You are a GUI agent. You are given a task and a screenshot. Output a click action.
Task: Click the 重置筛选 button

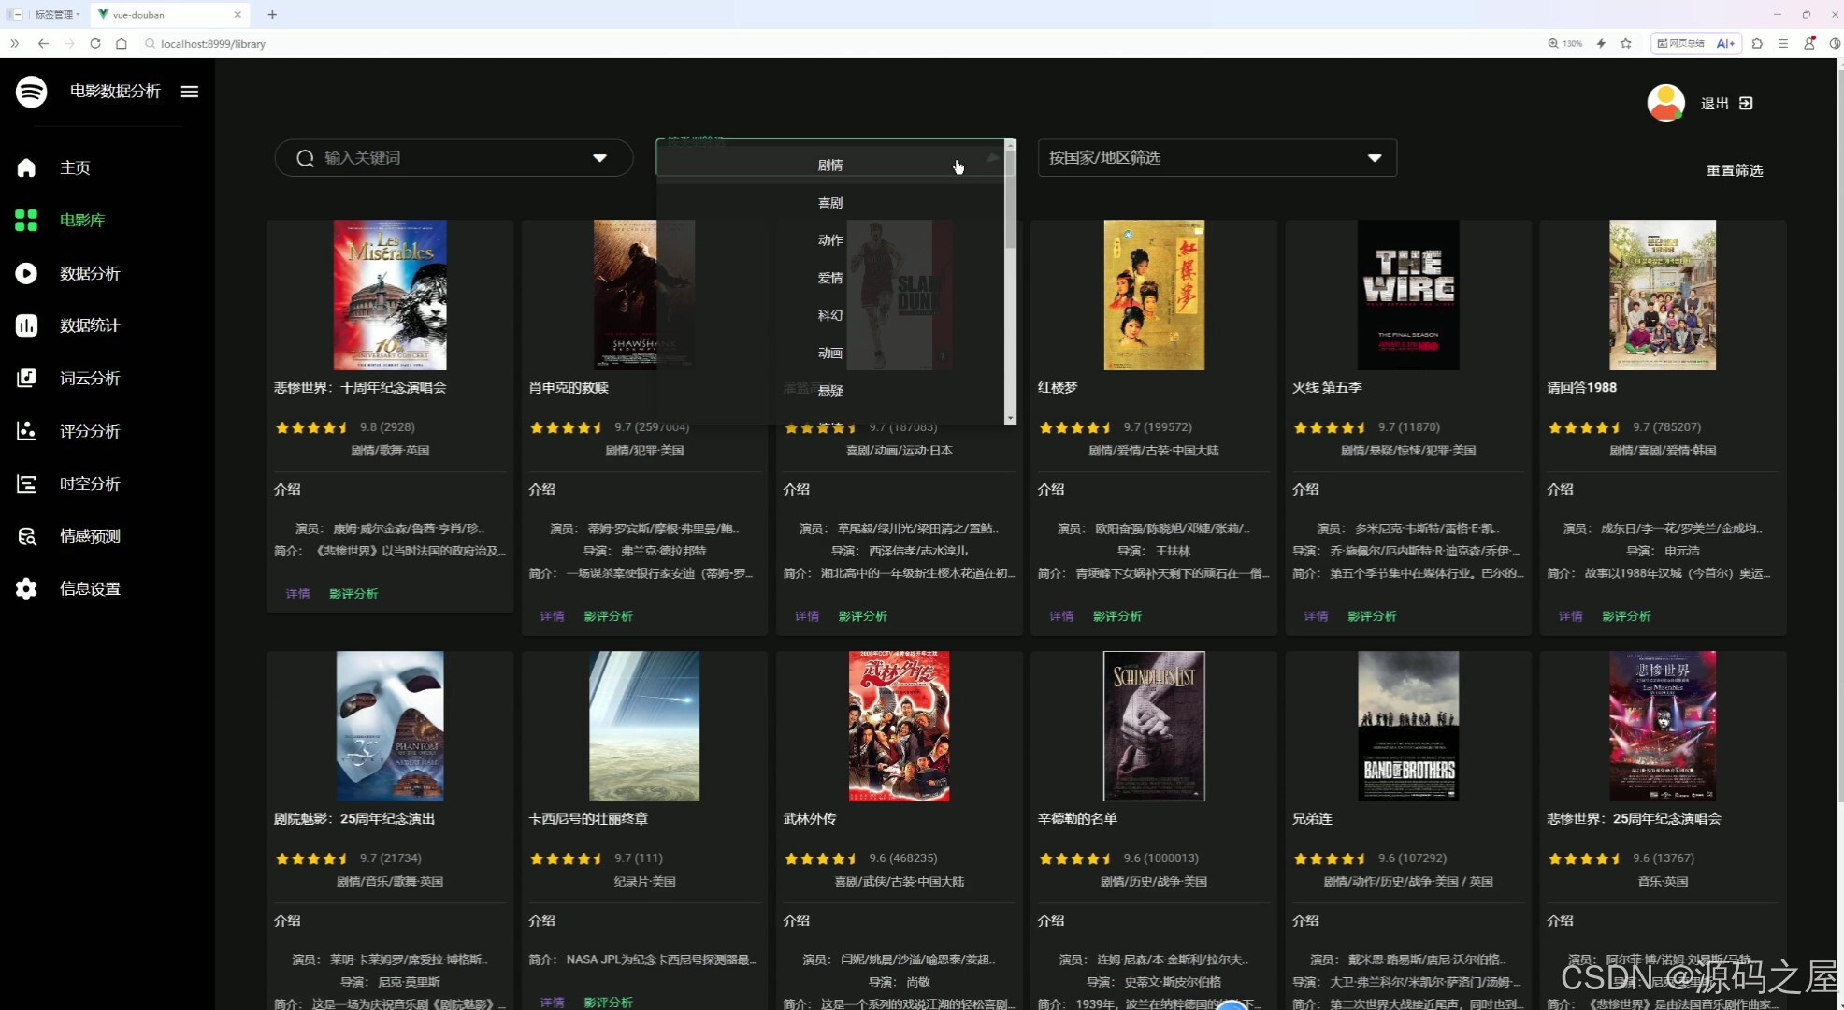(1734, 170)
